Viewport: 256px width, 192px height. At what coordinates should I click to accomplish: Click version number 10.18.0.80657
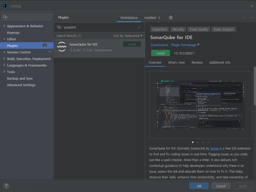point(184,53)
